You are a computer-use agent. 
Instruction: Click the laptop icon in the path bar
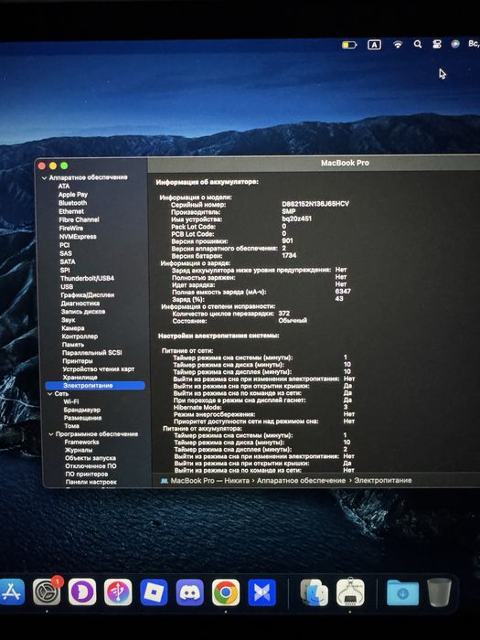tap(165, 480)
